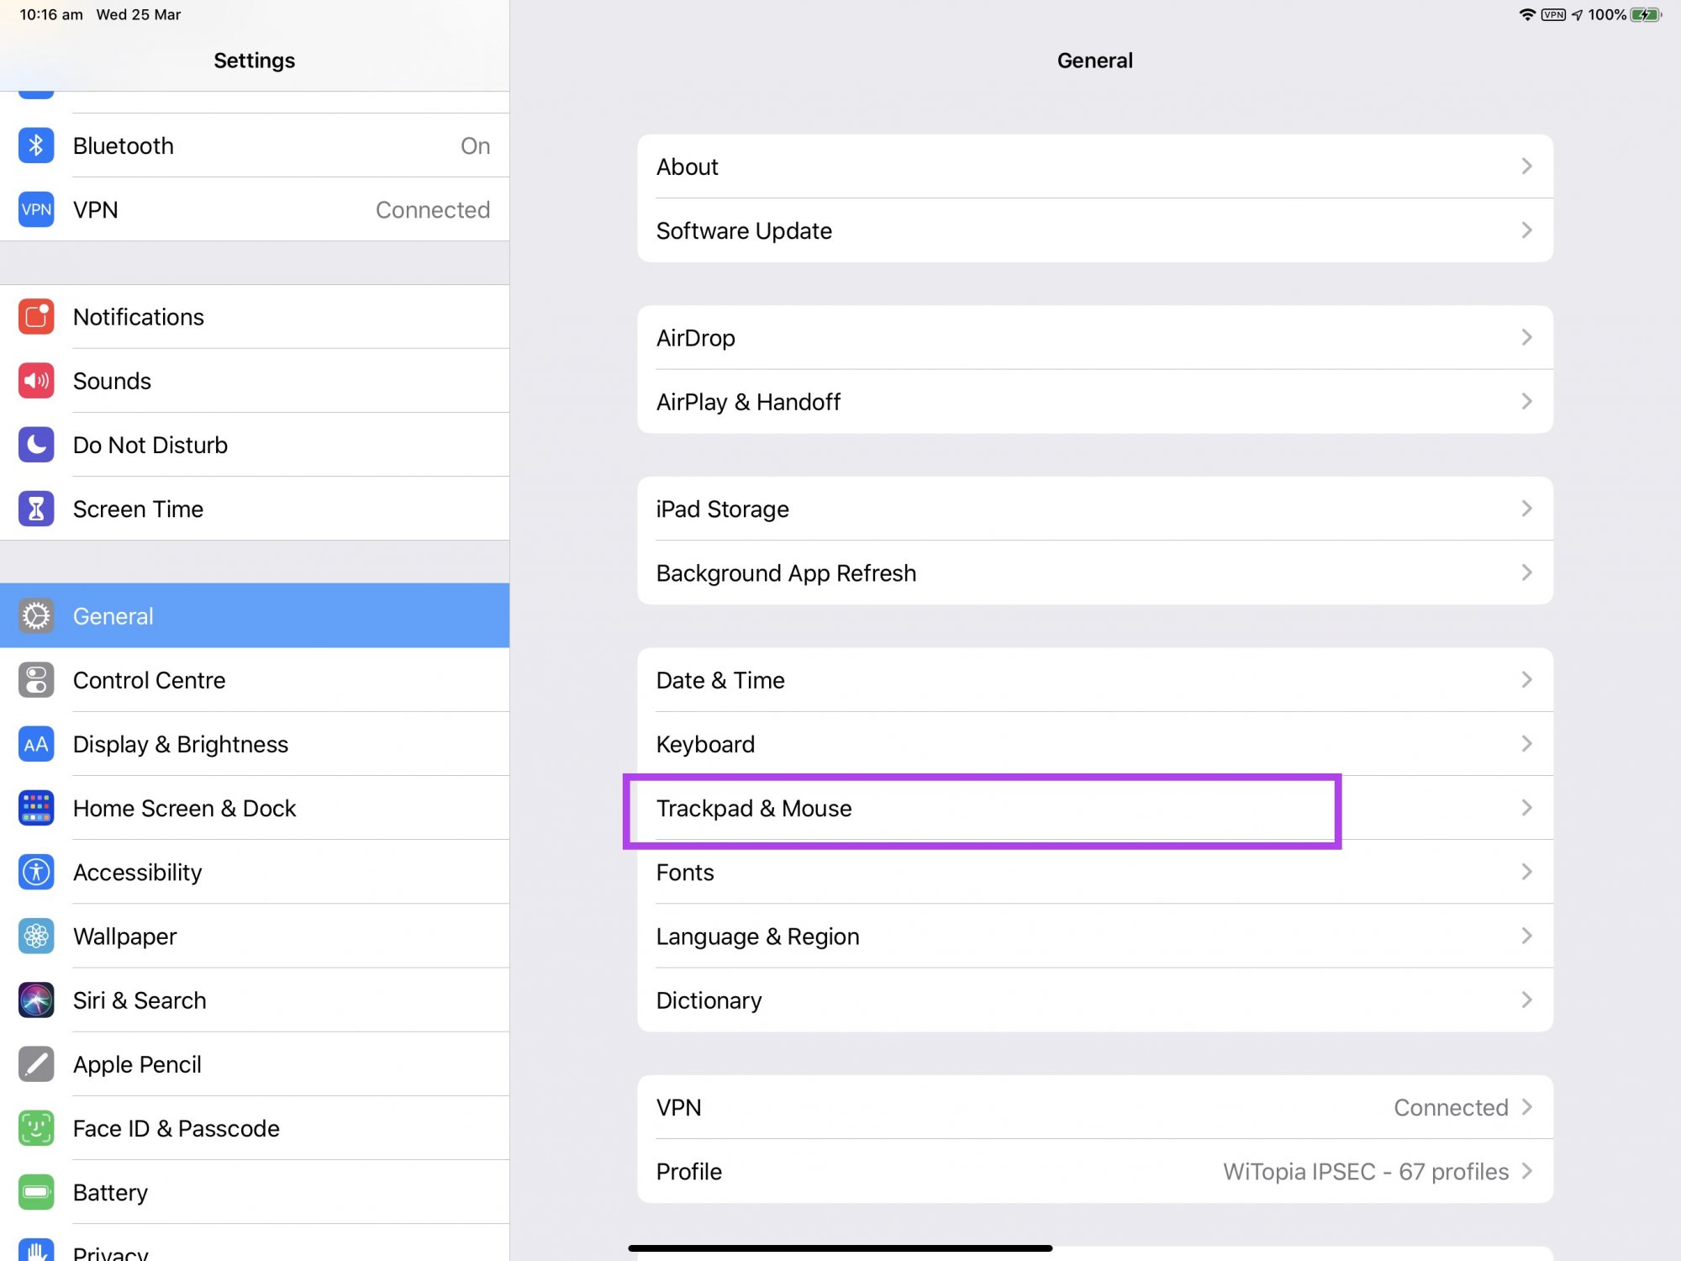The image size is (1681, 1261).
Task: Tap the Accessibility icon
Action: 36,872
